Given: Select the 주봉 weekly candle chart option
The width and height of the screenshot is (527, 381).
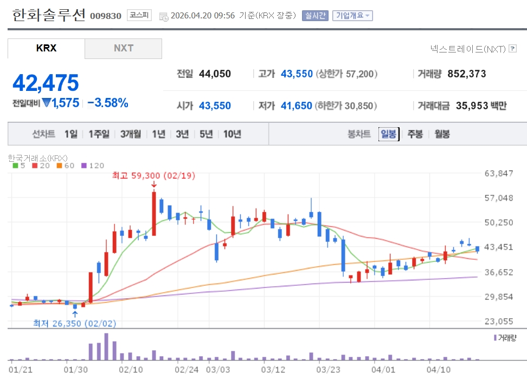Looking at the screenshot, I should coord(415,134).
